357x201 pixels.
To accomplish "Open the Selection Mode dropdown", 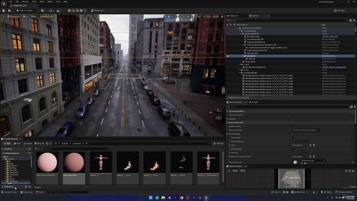I will (x=26, y=11).
